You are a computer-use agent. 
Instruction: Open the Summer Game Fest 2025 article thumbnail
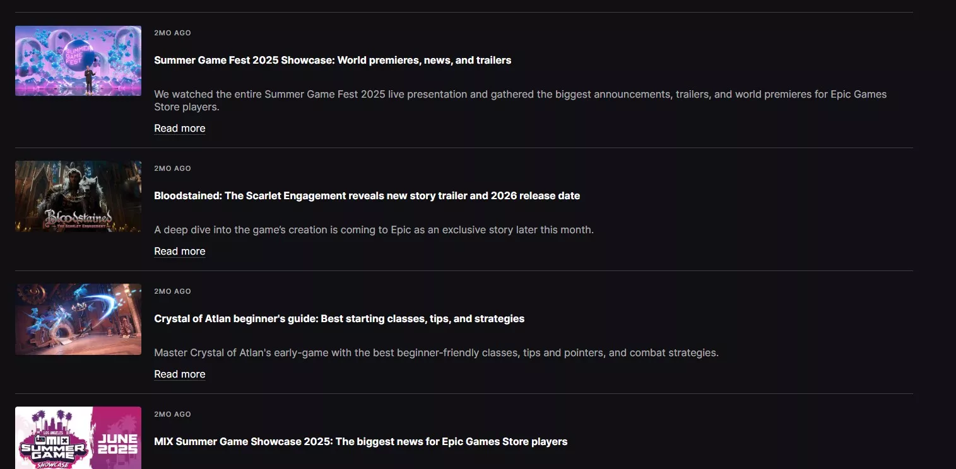[x=78, y=61]
